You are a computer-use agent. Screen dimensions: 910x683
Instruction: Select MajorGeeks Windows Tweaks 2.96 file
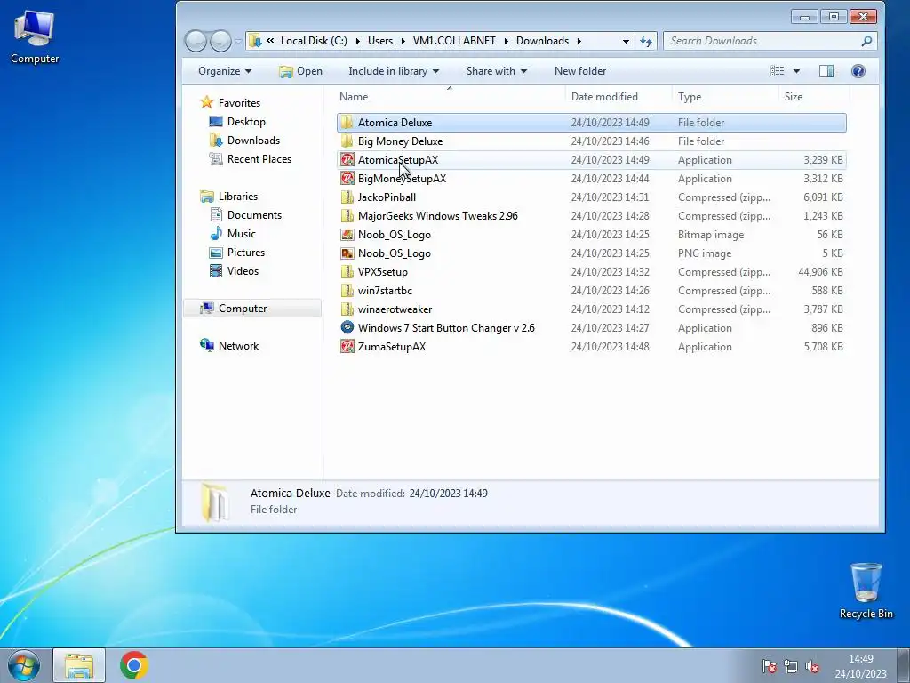(591, 216)
